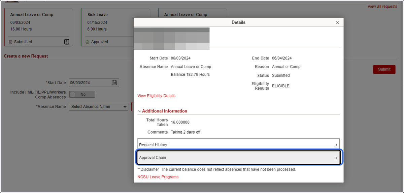Screen dimensions: 404x193
Task: Open the Approval Chain row
Action: pos(239,157)
